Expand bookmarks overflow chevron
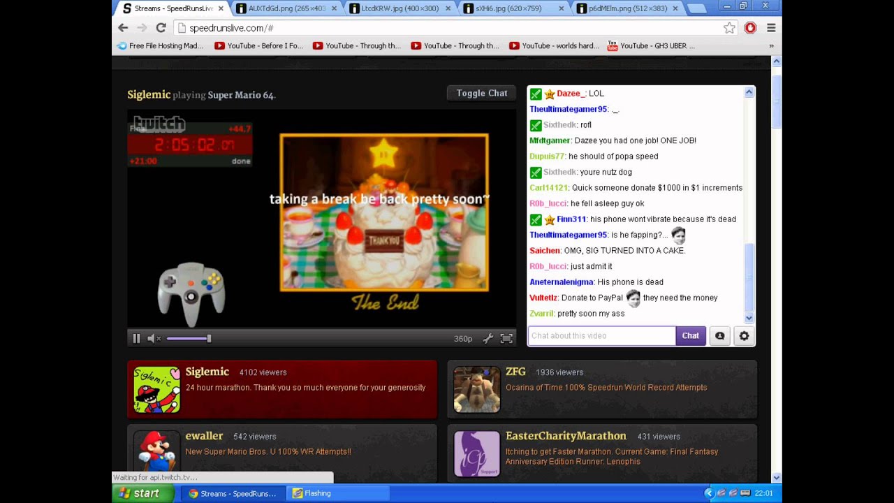 click(771, 46)
